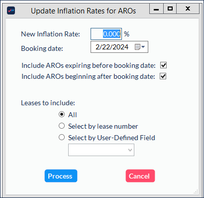Image resolution: width=204 pixels, height=198 pixels.
Task: Open the booking date calendar picker icon
Action: click(137, 47)
